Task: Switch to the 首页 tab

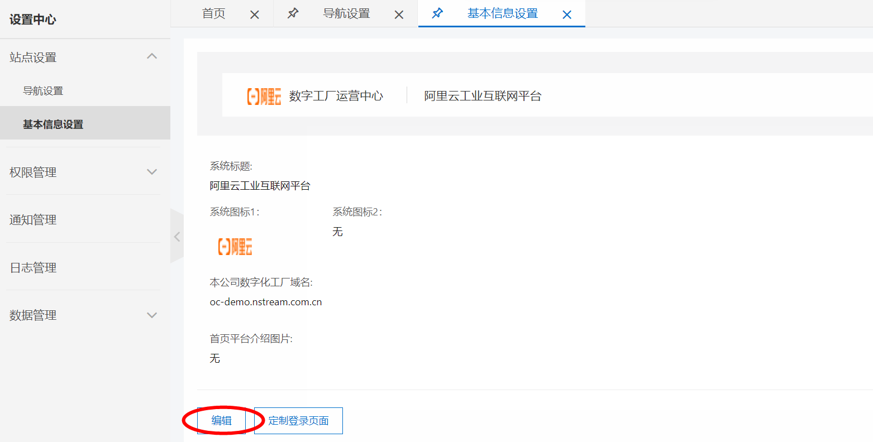Action: [214, 13]
